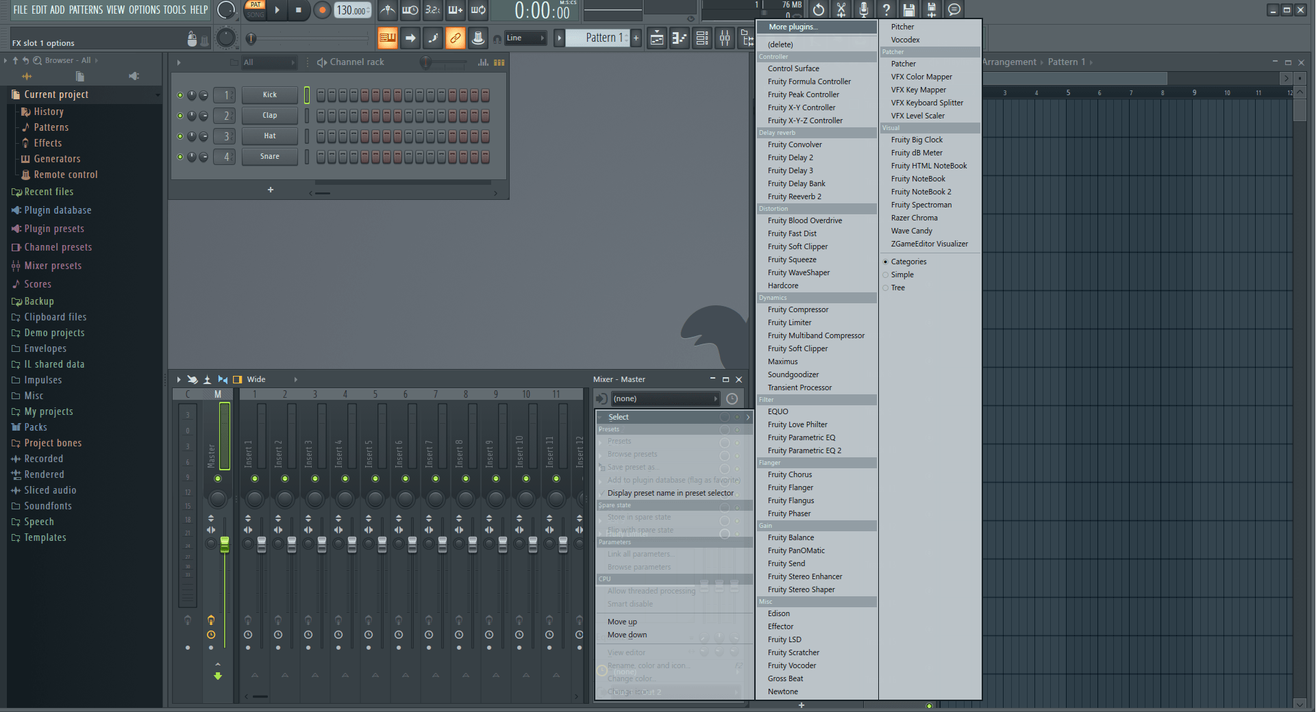
Task: Stop playback with the stop button
Action: (298, 10)
